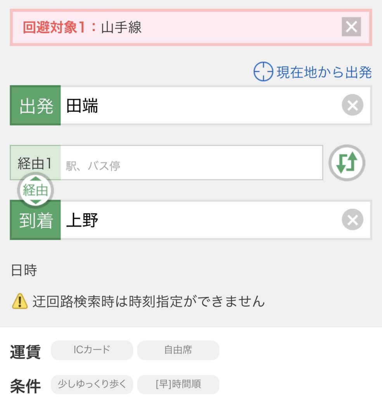The height and width of the screenshot is (397, 382).
Task: Open the [早]時間順 sort option
Action: pos(178,384)
